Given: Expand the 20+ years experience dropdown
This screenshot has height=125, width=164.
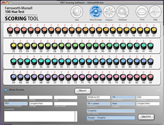Looking at the screenshot, I should (x=98, y=103).
